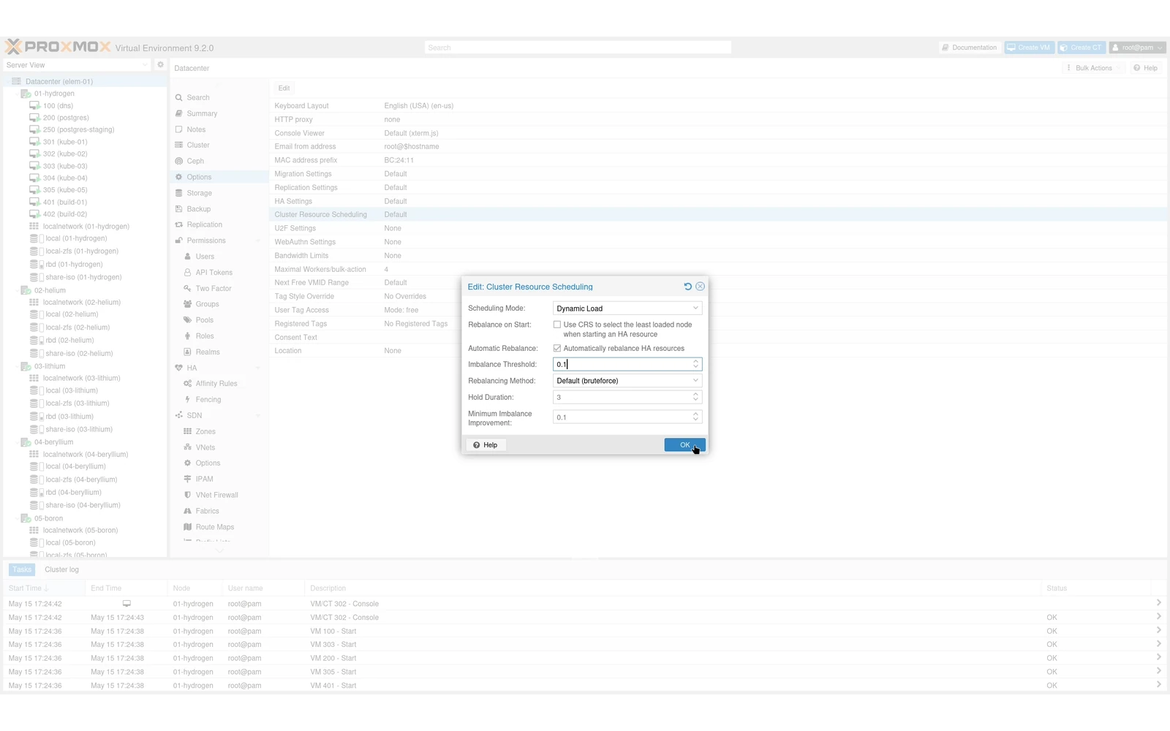Go to the Cluster section
This screenshot has width=1170, height=731.
pos(197,145)
